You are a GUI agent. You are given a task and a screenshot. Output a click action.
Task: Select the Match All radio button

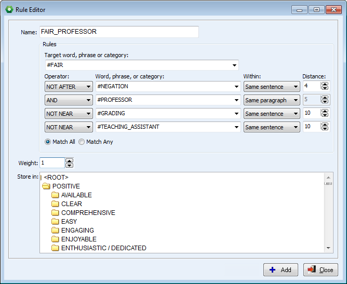point(48,142)
